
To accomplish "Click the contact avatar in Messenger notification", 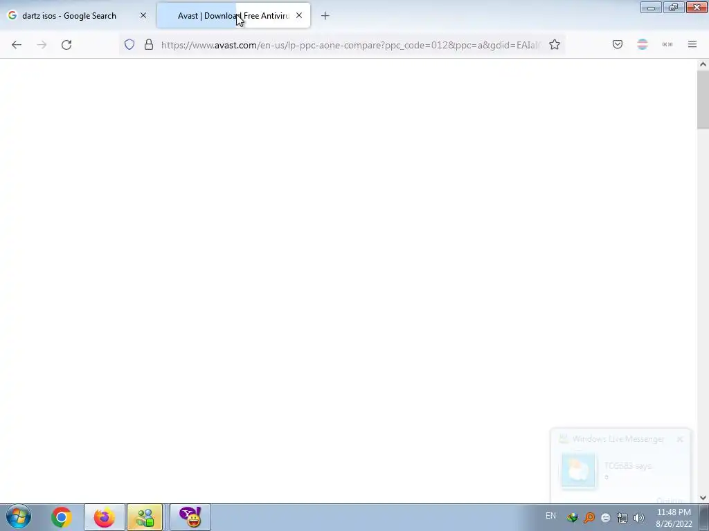I will 578,470.
